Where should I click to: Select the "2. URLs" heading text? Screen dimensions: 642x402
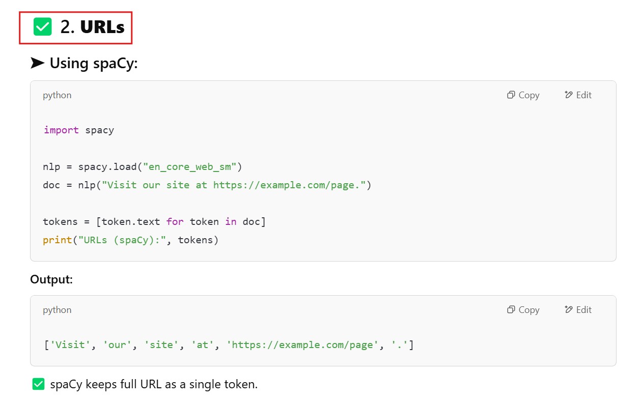point(92,27)
